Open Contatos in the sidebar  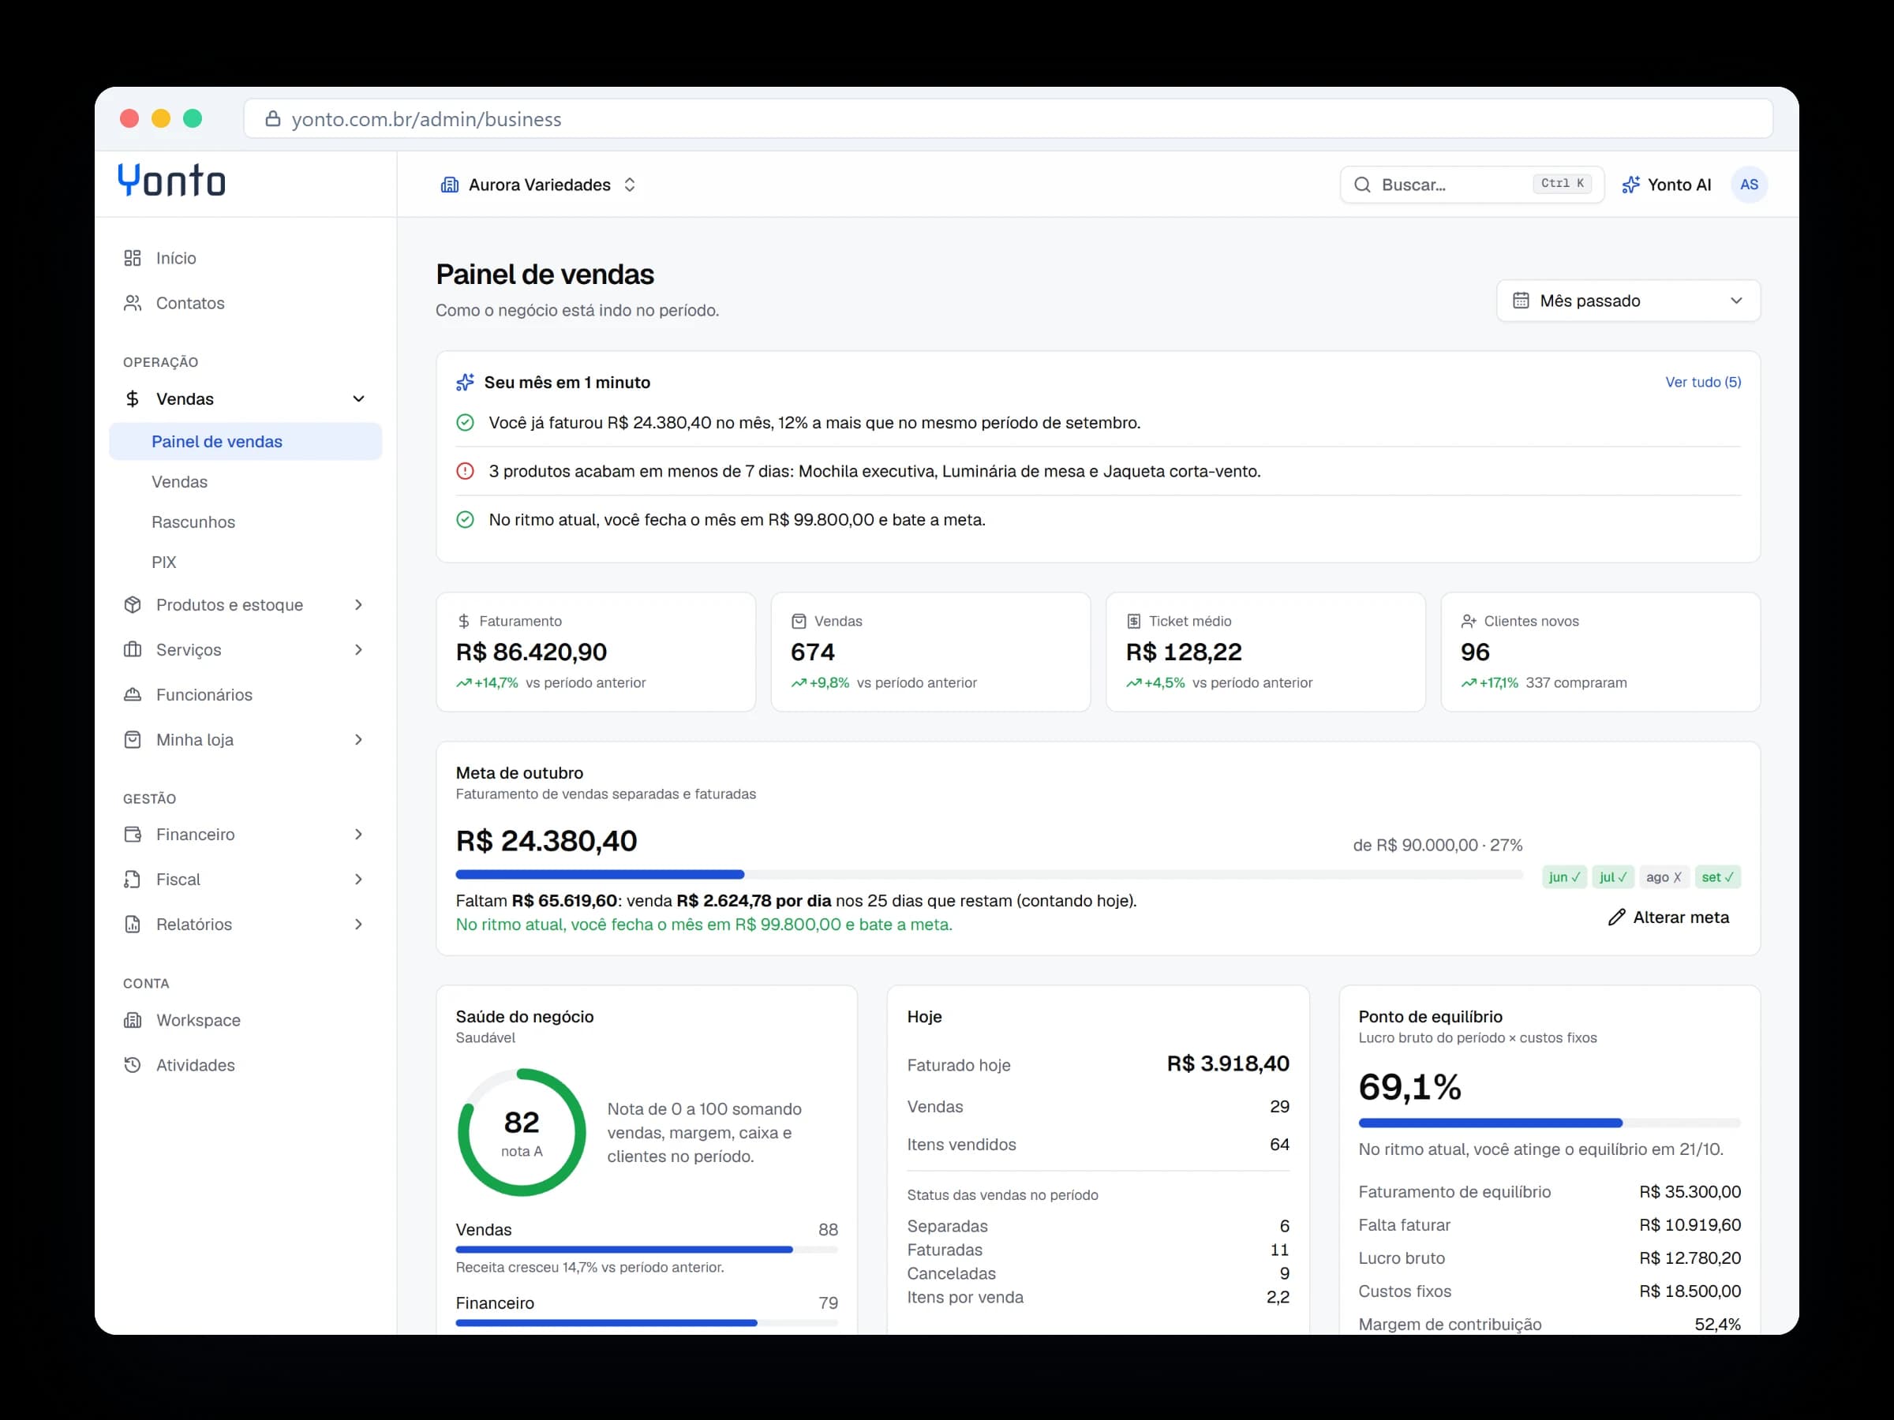[x=245, y=303]
